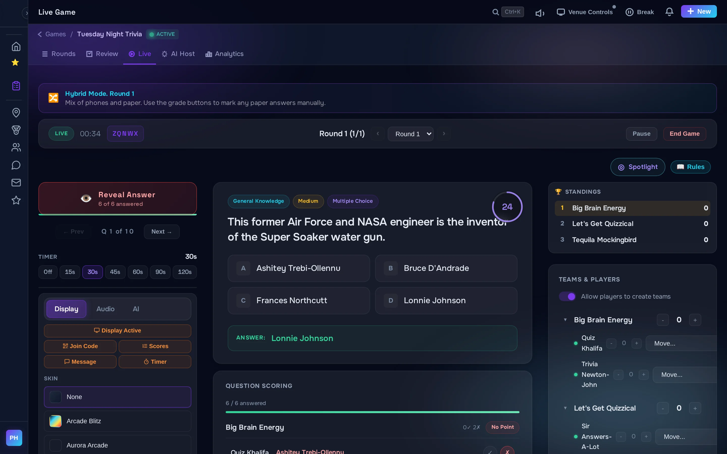Click the notification bell icon
This screenshot has height=454, width=727.
coord(669,12)
